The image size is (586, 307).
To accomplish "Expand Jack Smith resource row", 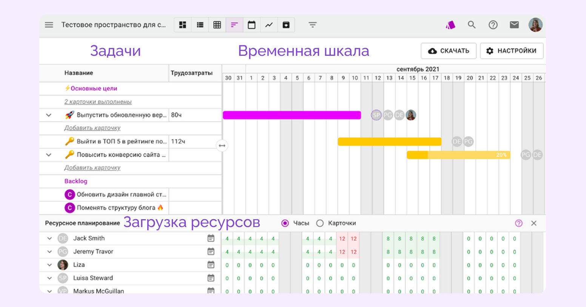I will [49, 238].
